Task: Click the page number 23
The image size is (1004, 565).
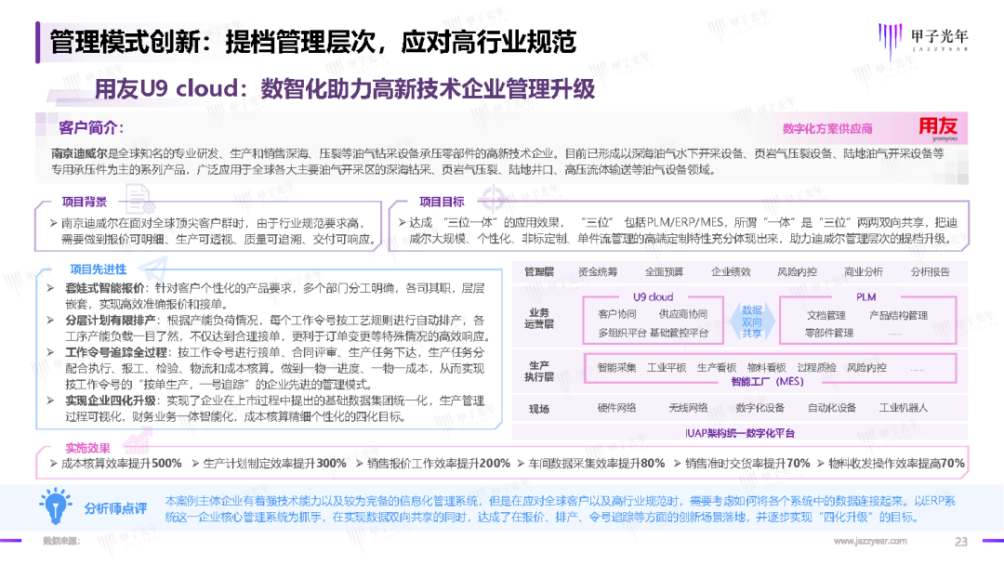Action: (x=961, y=542)
